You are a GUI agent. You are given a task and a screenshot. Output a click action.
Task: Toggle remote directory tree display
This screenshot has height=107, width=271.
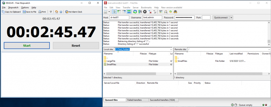pyautogui.click(x=124, y=12)
